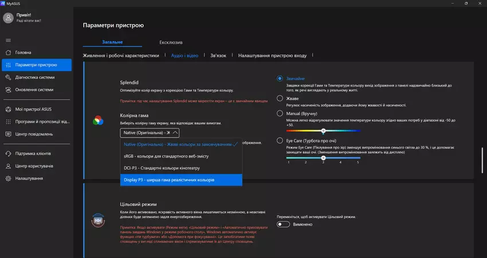Click the hamburger menu icon in sidebar

pos(8,40)
